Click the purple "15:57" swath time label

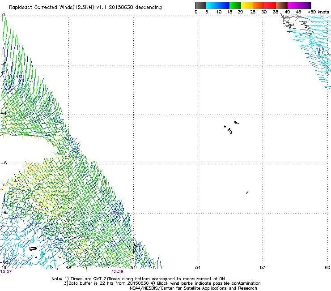[x=6, y=272]
